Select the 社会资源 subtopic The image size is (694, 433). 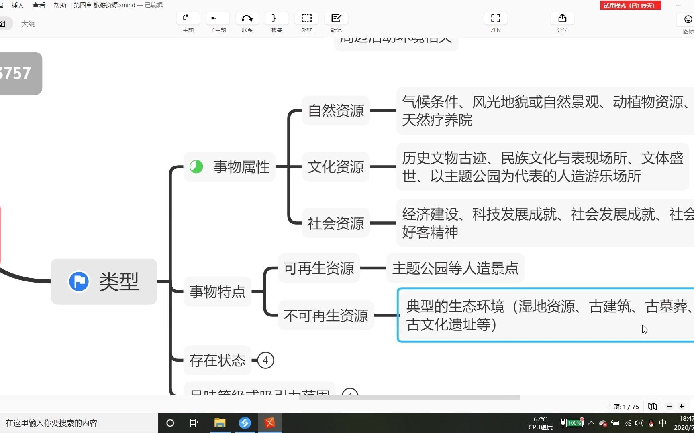tap(336, 223)
